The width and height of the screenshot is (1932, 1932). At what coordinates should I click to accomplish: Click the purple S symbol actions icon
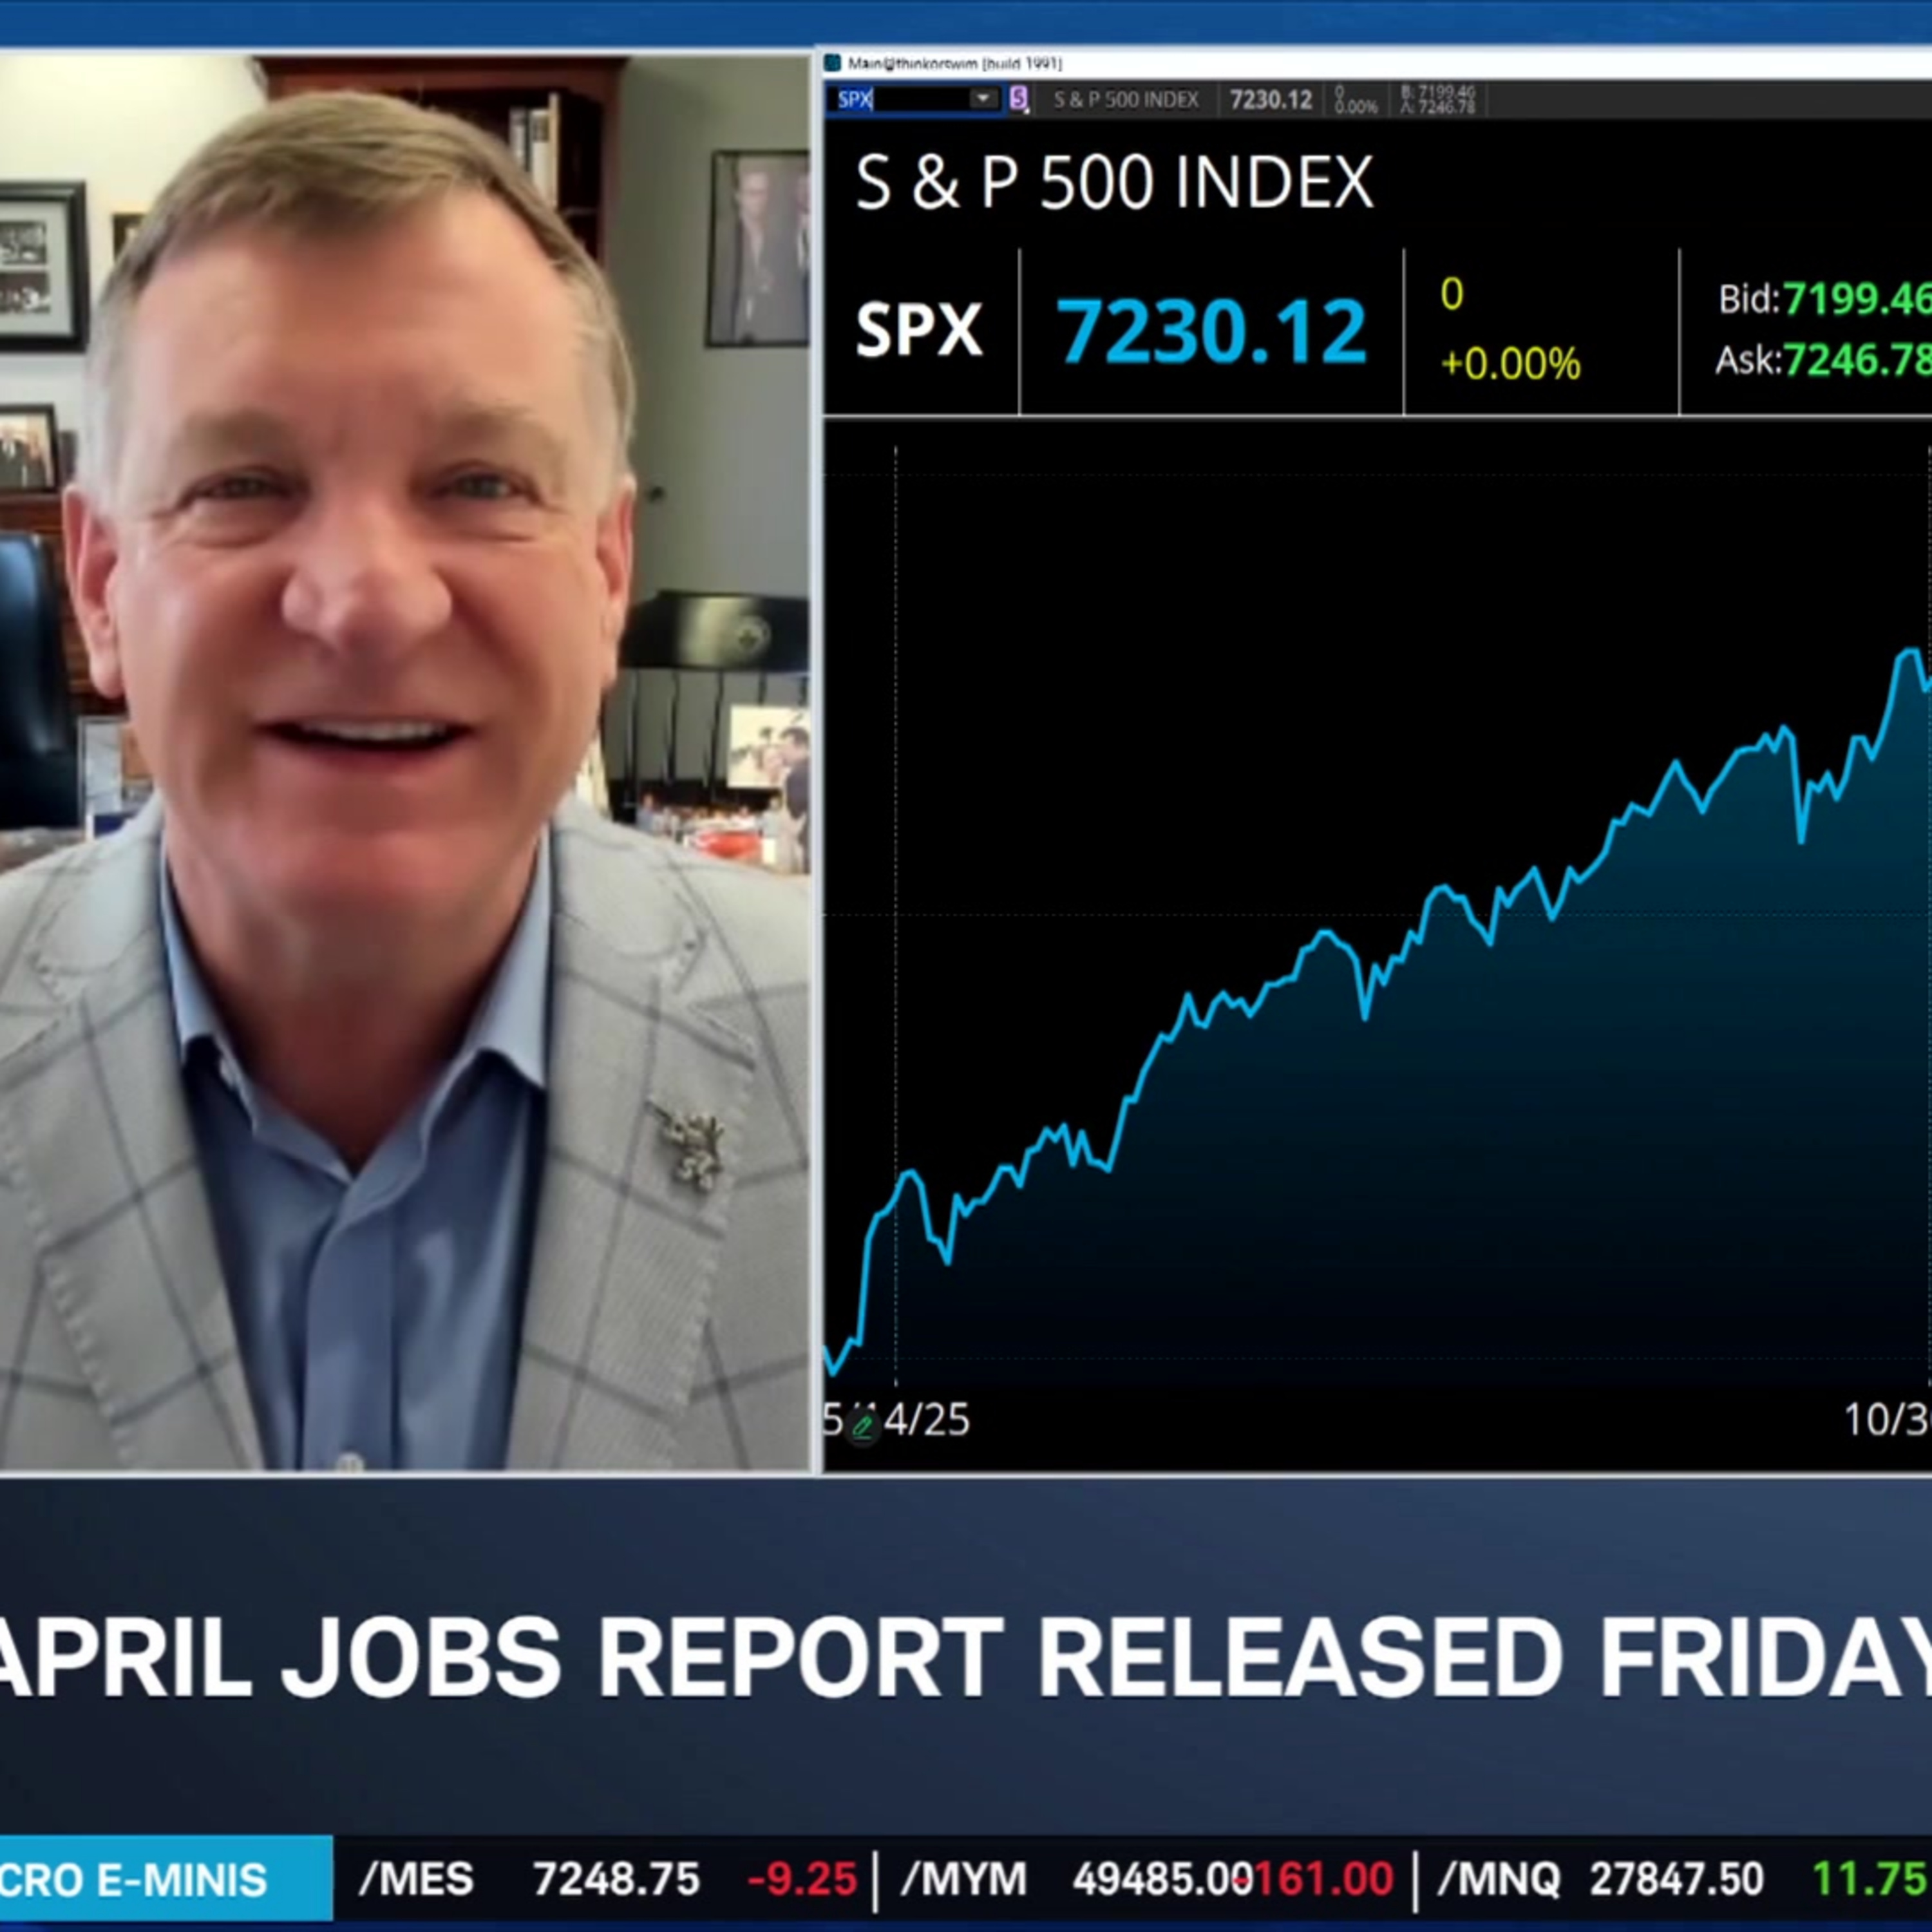(x=1018, y=99)
